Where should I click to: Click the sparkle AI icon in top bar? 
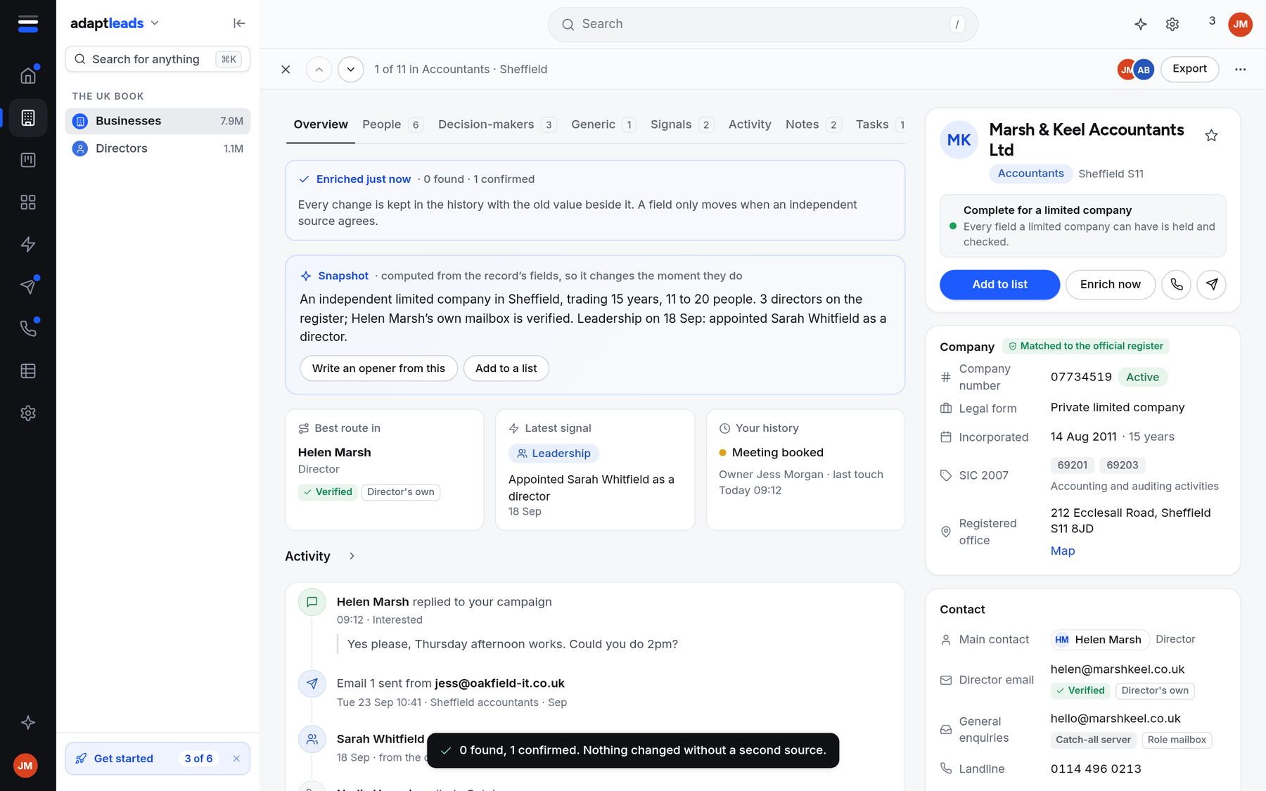point(1141,24)
